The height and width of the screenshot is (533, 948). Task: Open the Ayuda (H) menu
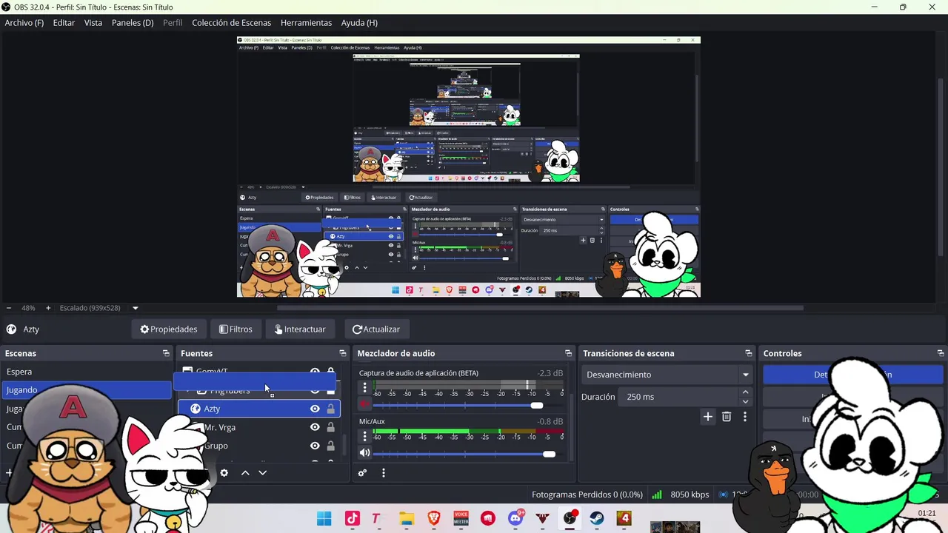(x=359, y=23)
